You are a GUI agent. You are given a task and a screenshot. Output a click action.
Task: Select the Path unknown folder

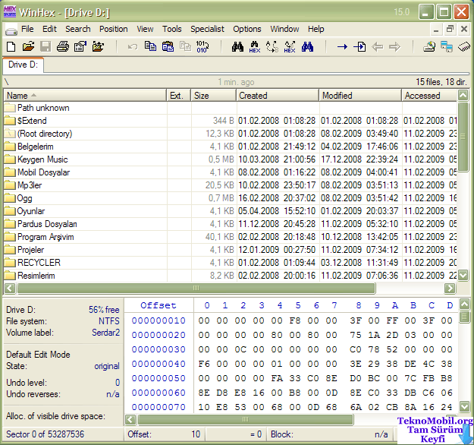[x=43, y=108]
